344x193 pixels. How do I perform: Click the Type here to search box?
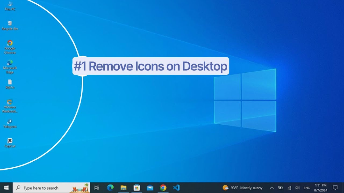tap(52, 188)
